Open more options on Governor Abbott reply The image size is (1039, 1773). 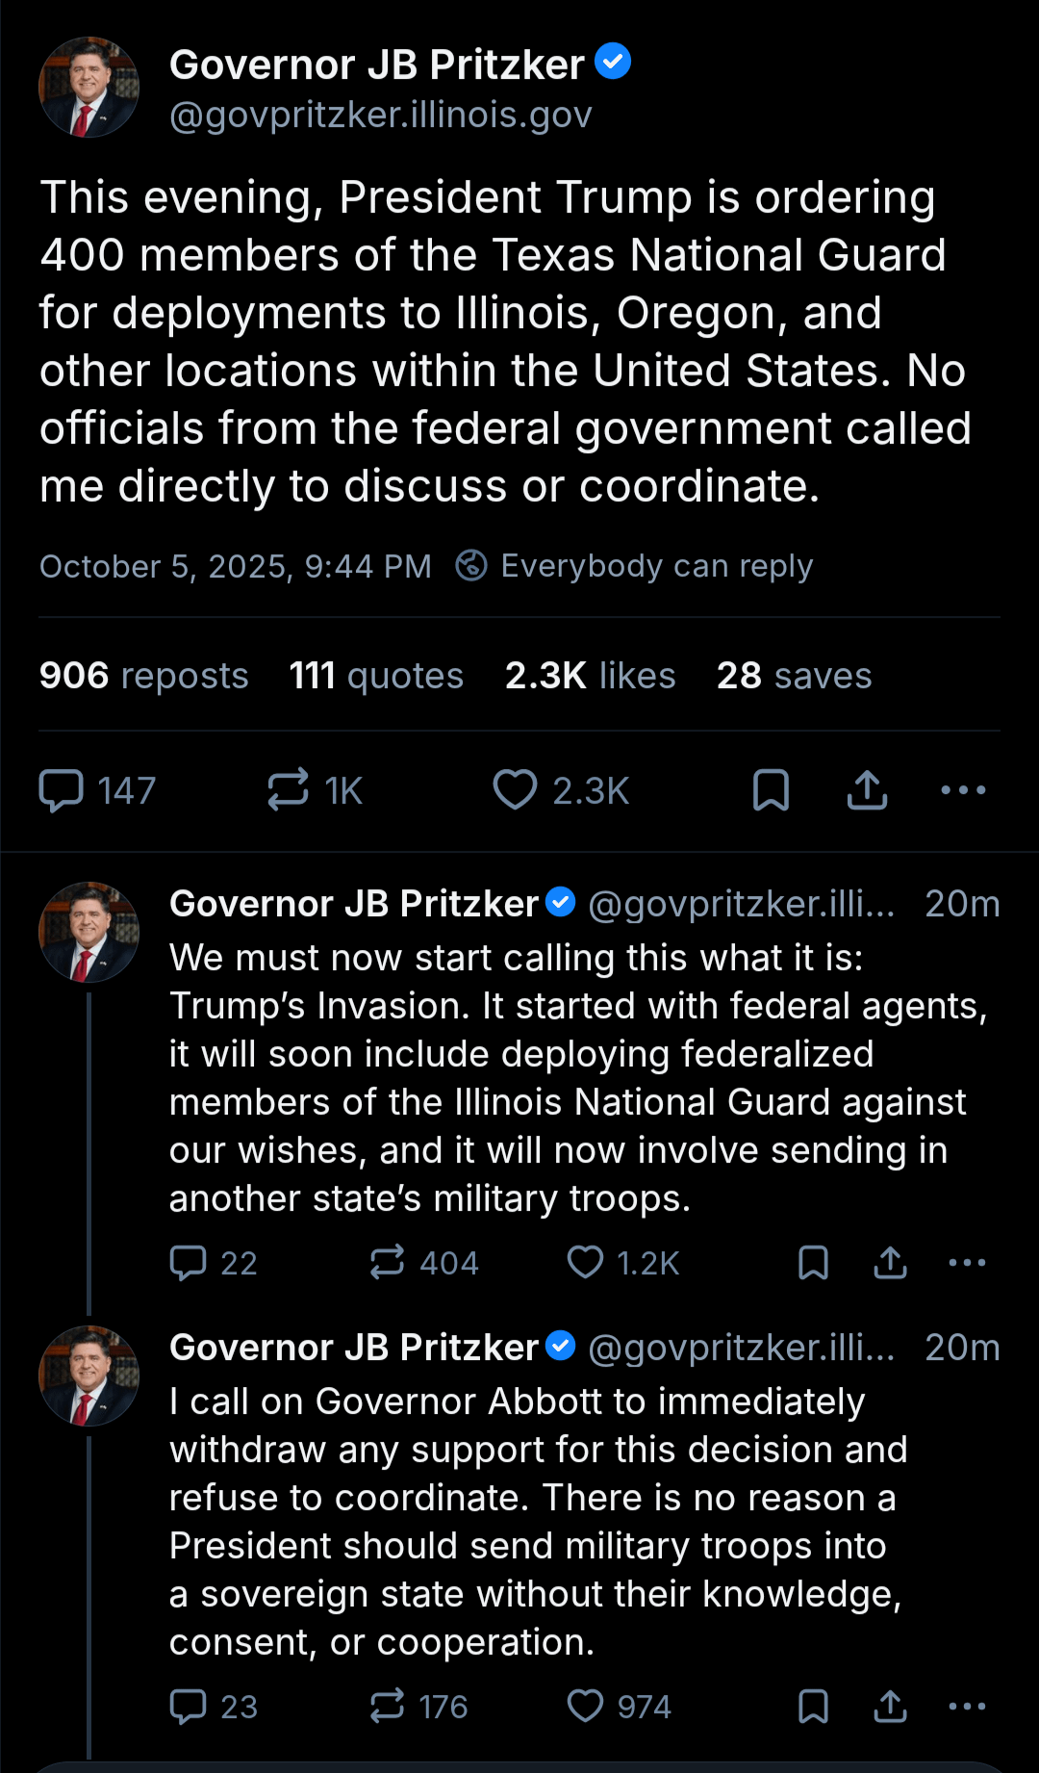(967, 1706)
